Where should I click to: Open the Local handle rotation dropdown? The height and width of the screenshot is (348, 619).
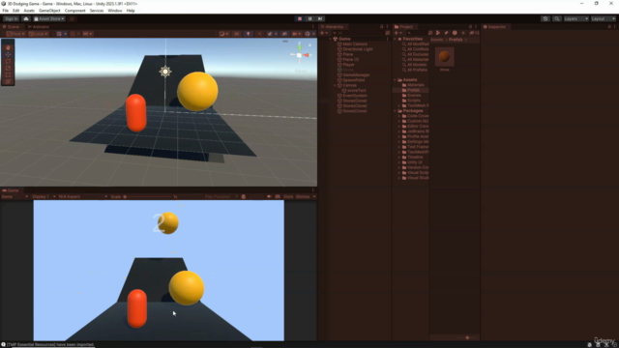click(39, 34)
